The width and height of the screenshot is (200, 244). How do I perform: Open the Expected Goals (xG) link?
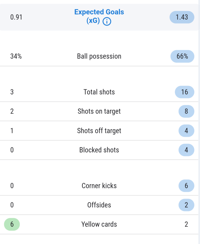[99, 16]
